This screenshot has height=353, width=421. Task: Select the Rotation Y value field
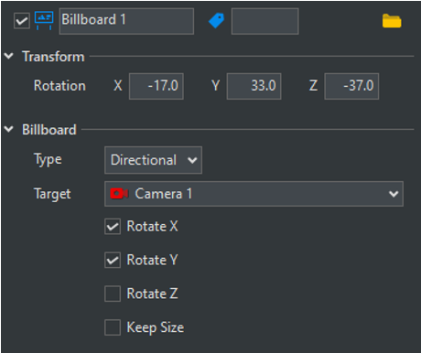click(x=254, y=86)
